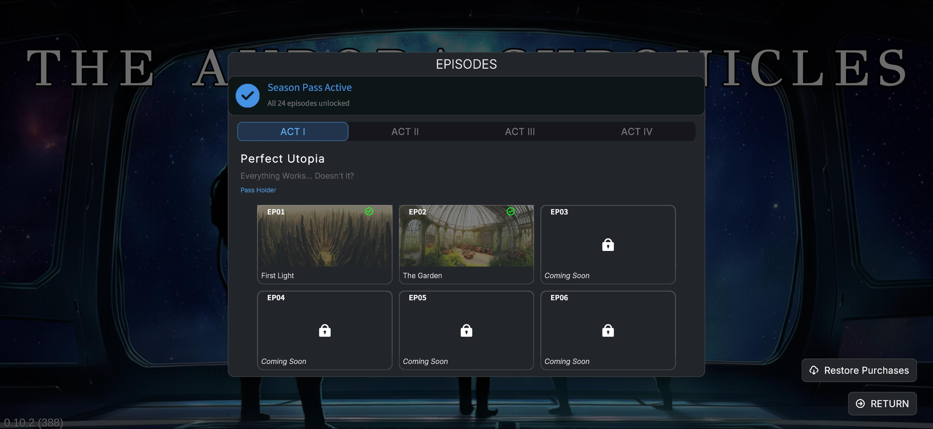
Task: Select the ACT IV tab
Action: (637, 131)
